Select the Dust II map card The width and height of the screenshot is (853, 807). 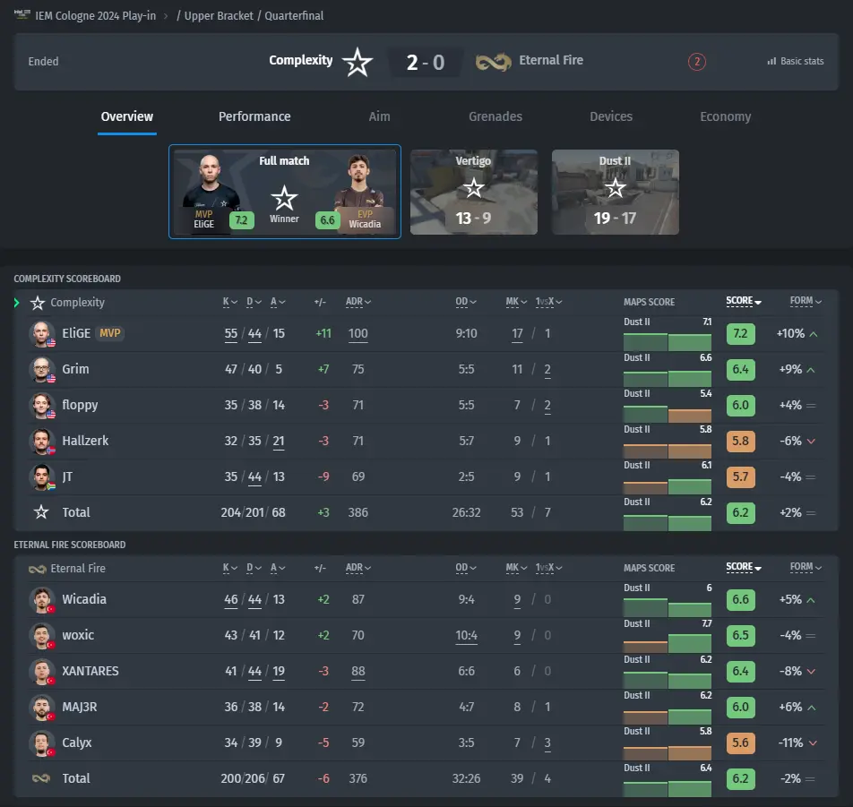(616, 192)
